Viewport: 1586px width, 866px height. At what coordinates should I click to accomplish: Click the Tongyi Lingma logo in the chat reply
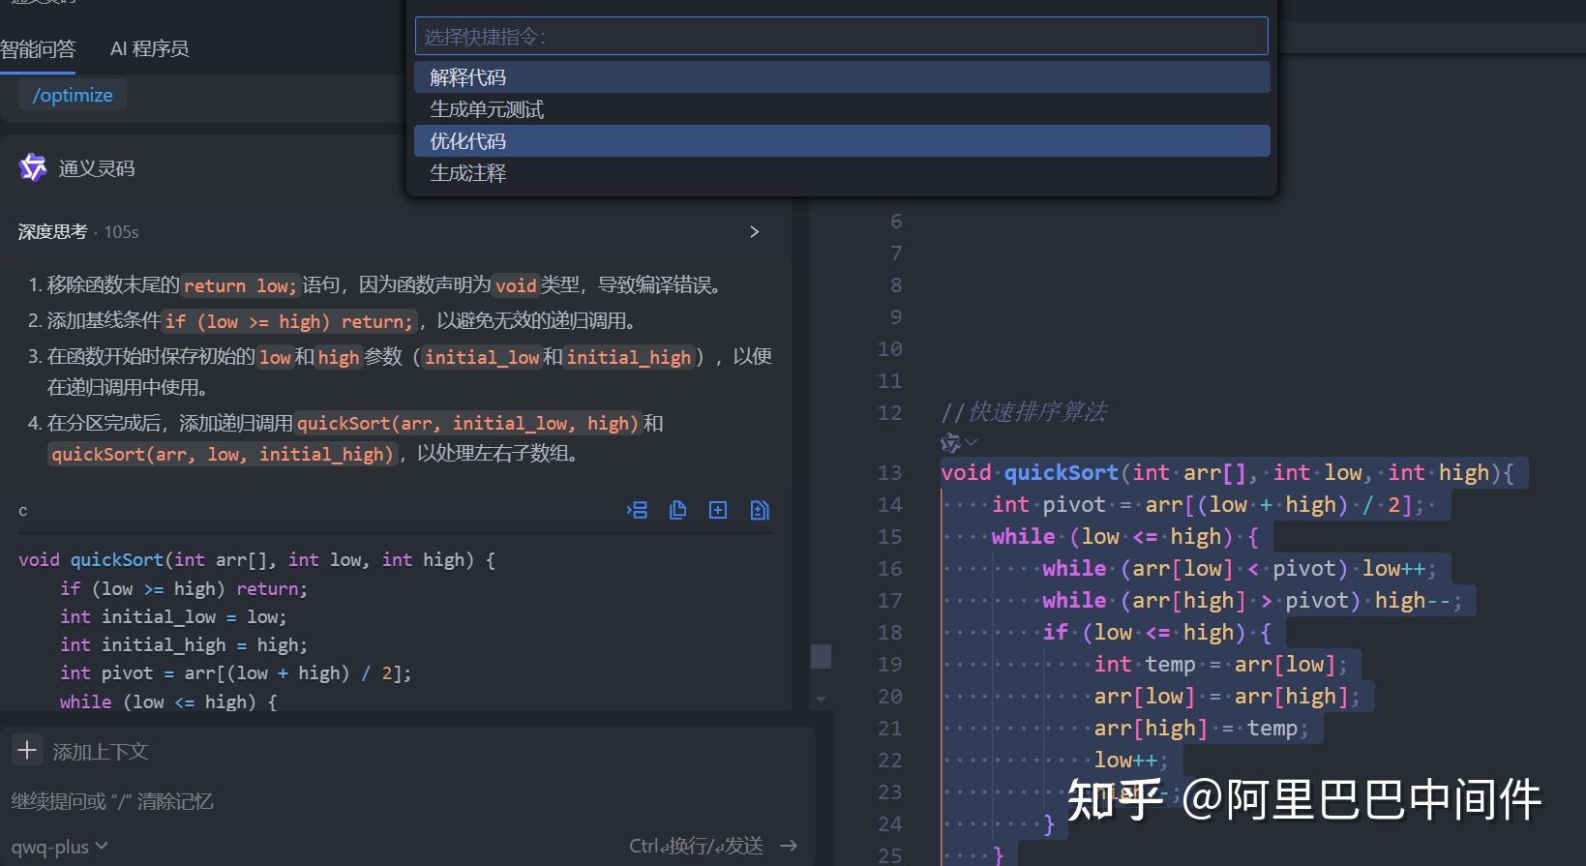tap(33, 167)
